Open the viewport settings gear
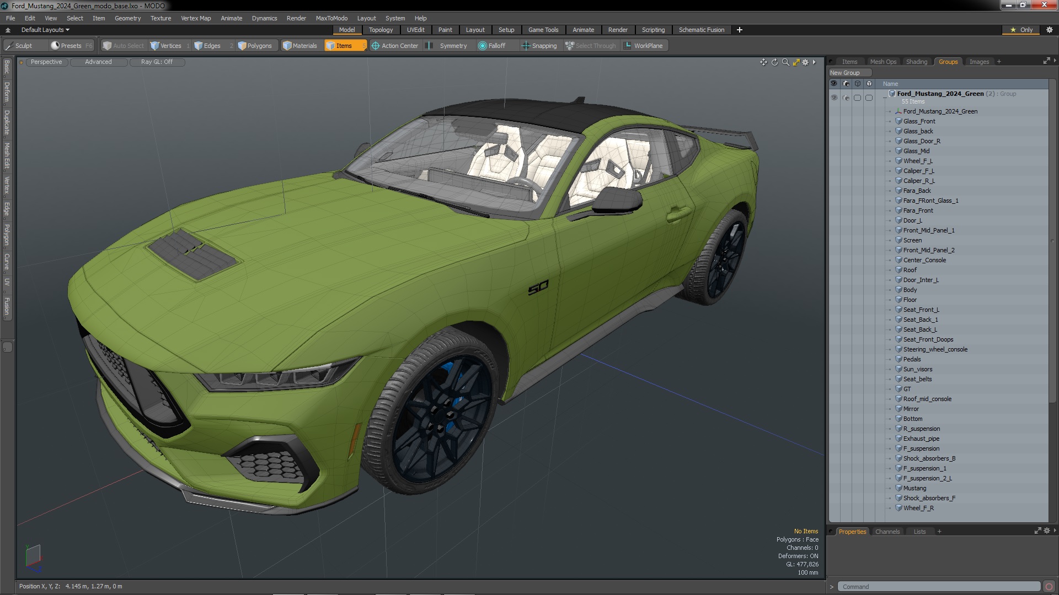This screenshot has height=595, width=1059. coord(805,62)
